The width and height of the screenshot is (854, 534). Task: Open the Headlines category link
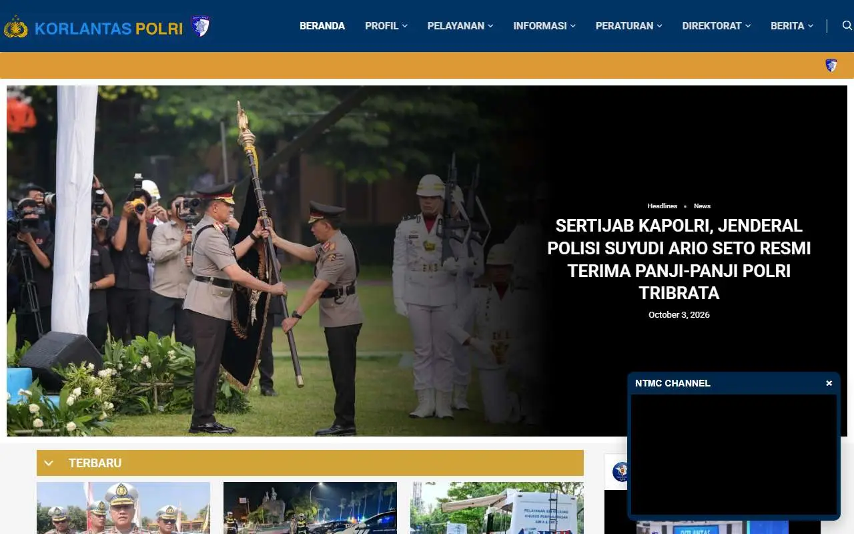(x=662, y=206)
